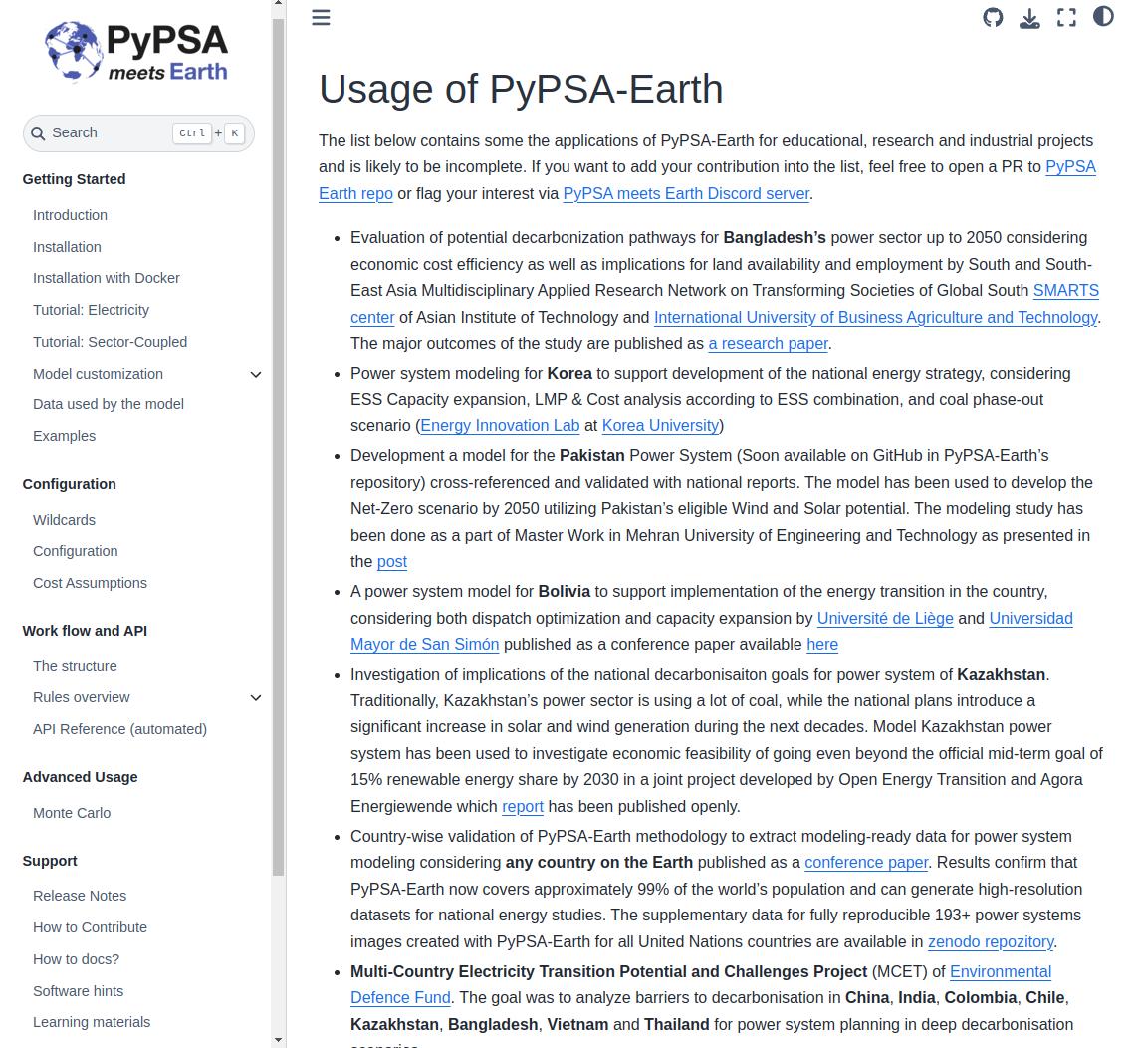Click 'here' conference paper link
The height and width of the screenshot is (1048, 1136).
[x=822, y=645]
